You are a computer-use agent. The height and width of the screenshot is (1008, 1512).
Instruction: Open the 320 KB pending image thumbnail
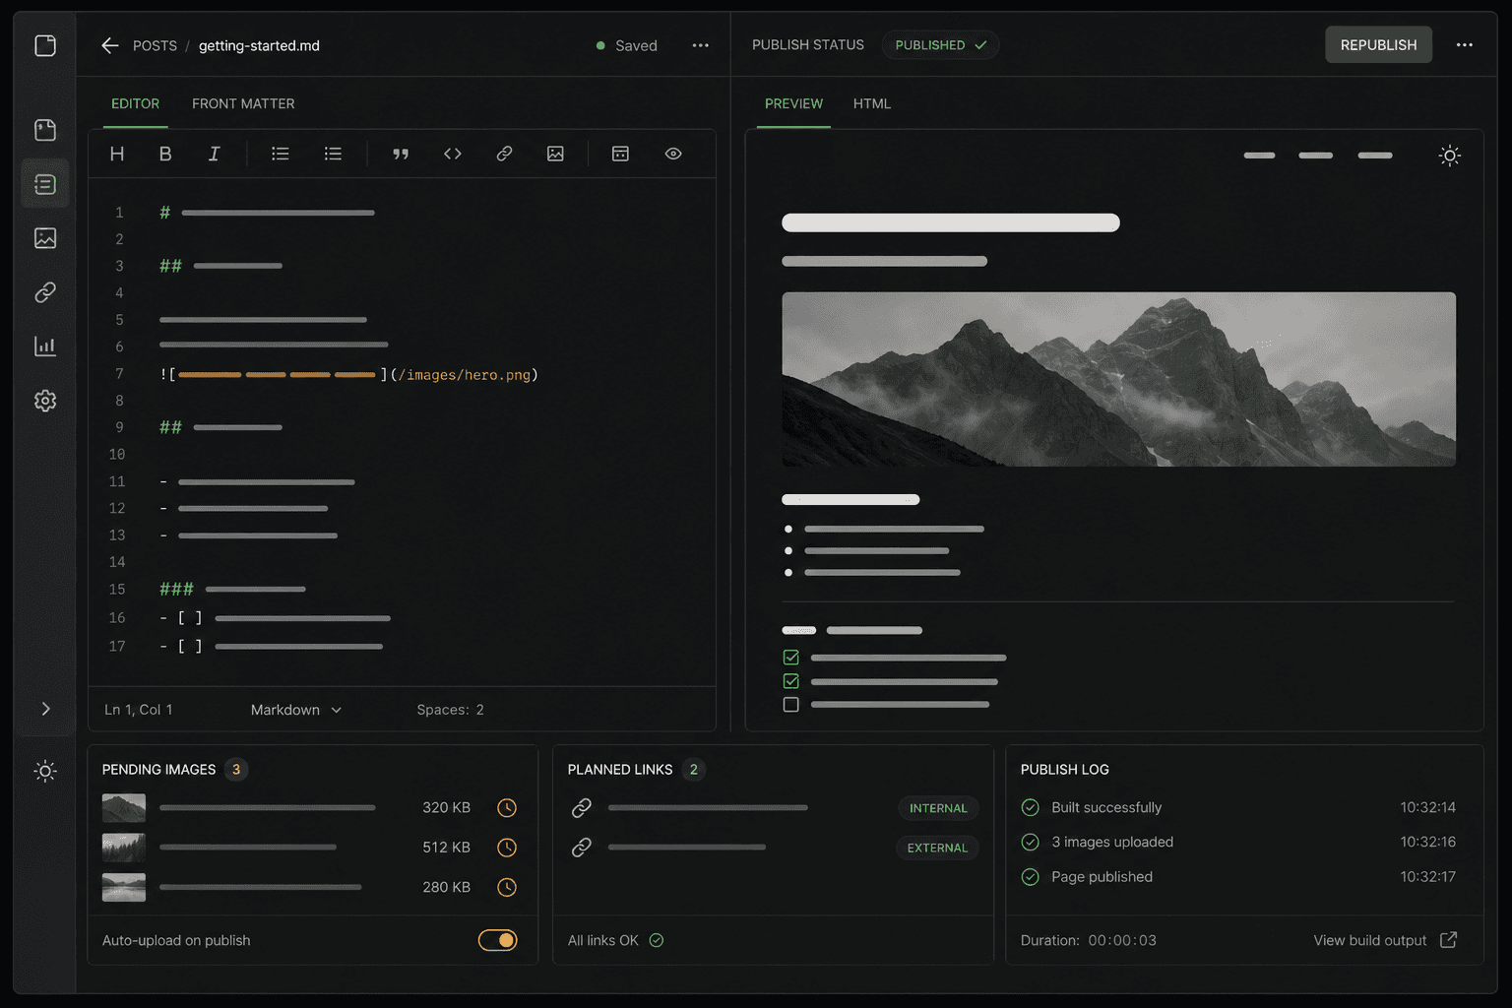(124, 808)
